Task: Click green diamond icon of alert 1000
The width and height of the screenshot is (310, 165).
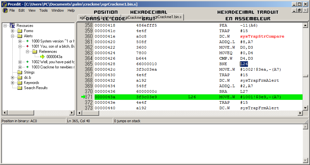Action: [27, 41]
